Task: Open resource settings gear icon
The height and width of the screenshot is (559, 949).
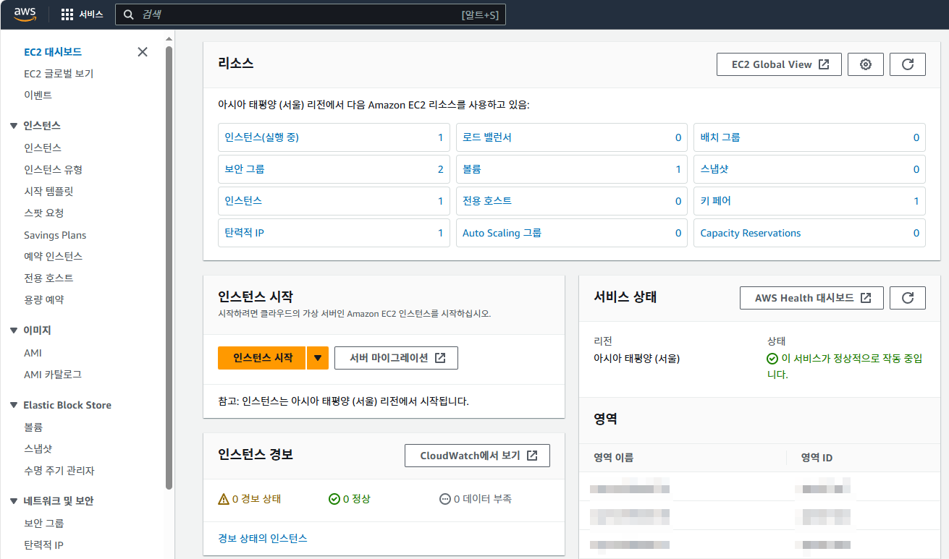Action: [866, 64]
